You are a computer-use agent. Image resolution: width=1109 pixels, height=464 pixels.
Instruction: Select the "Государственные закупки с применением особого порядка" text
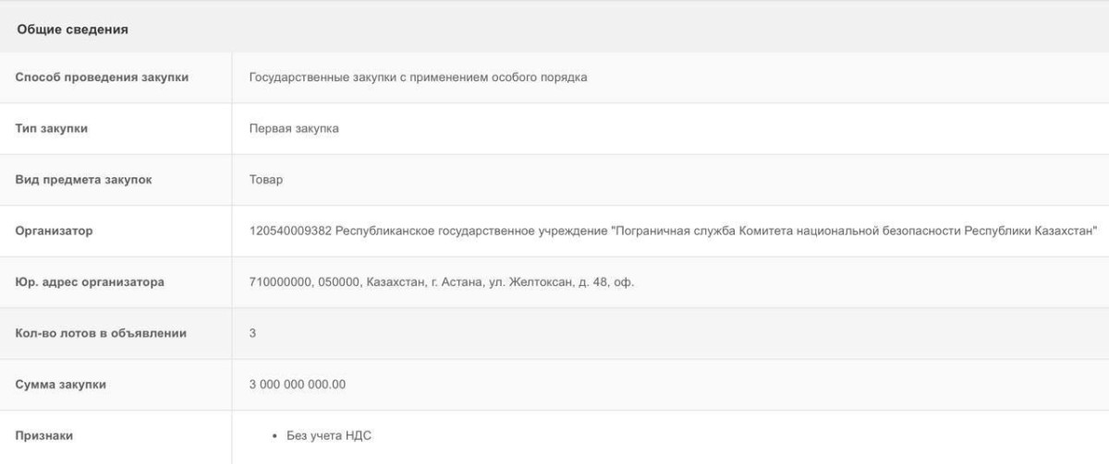coord(418,77)
